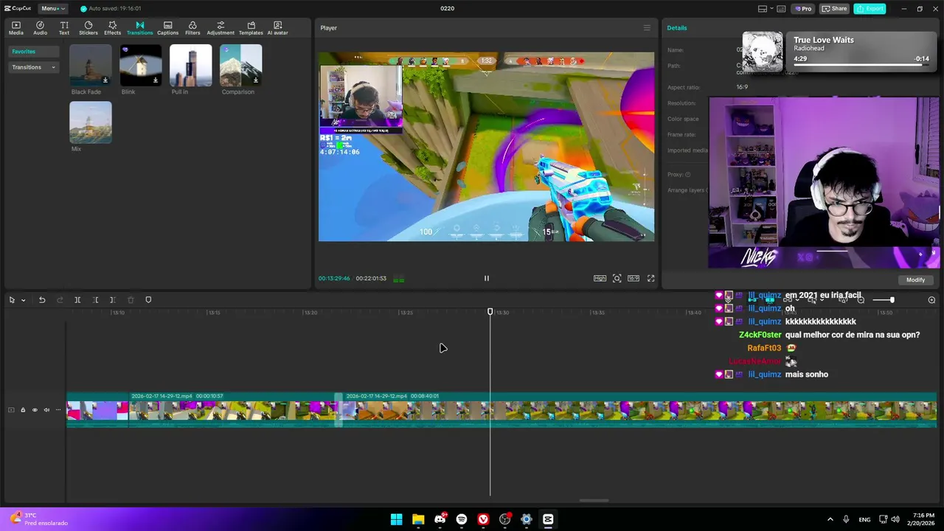Open the AI avatar panel icon
944x531 pixels.
point(277,28)
